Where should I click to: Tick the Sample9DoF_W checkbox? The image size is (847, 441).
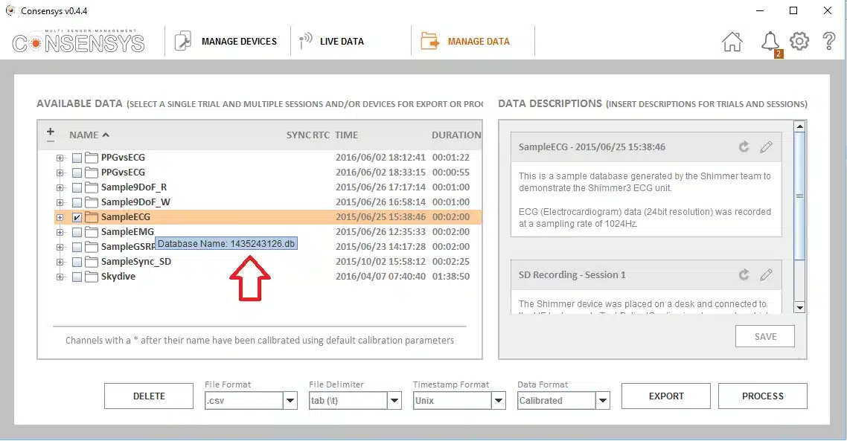coord(77,202)
